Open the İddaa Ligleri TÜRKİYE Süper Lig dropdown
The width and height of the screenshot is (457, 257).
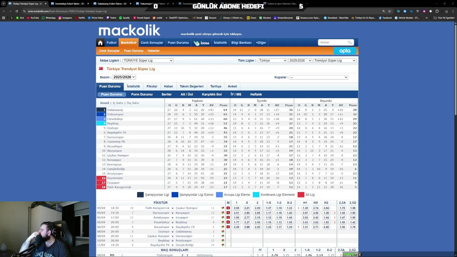[x=148, y=61]
